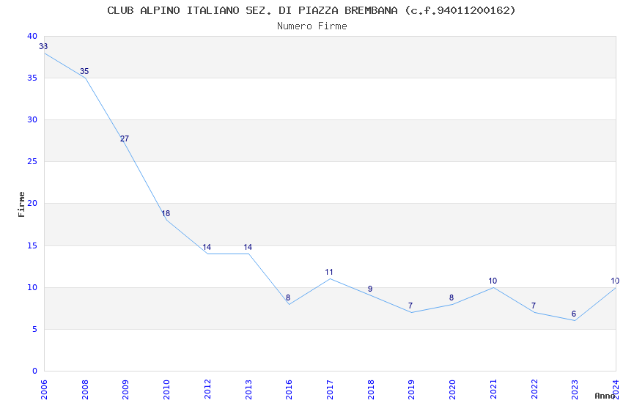Select the year label 2012 on the x-axis
This screenshot has width=623, height=403.
tap(207, 390)
